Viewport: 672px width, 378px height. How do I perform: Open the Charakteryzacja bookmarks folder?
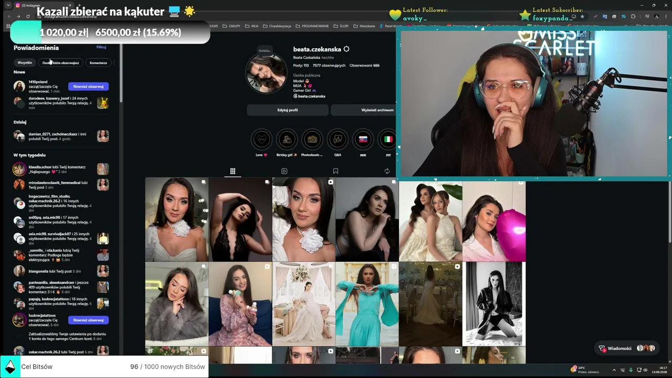pos(277,26)
